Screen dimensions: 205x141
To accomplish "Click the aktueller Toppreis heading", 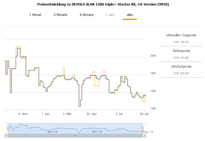I will point(181,35).
